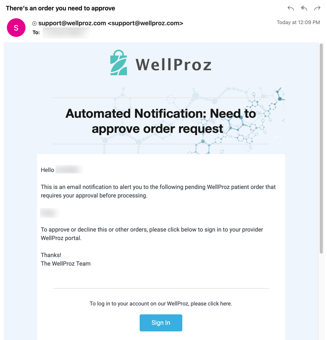Click the 'Today at 12:09 PM' timestamp

tap(298, 22)
